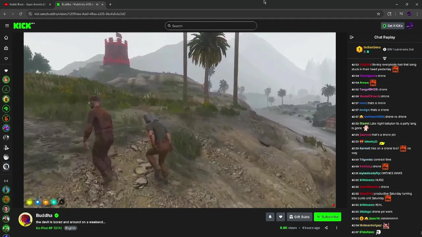Open Buddha channel avatar

coord(25,220)
